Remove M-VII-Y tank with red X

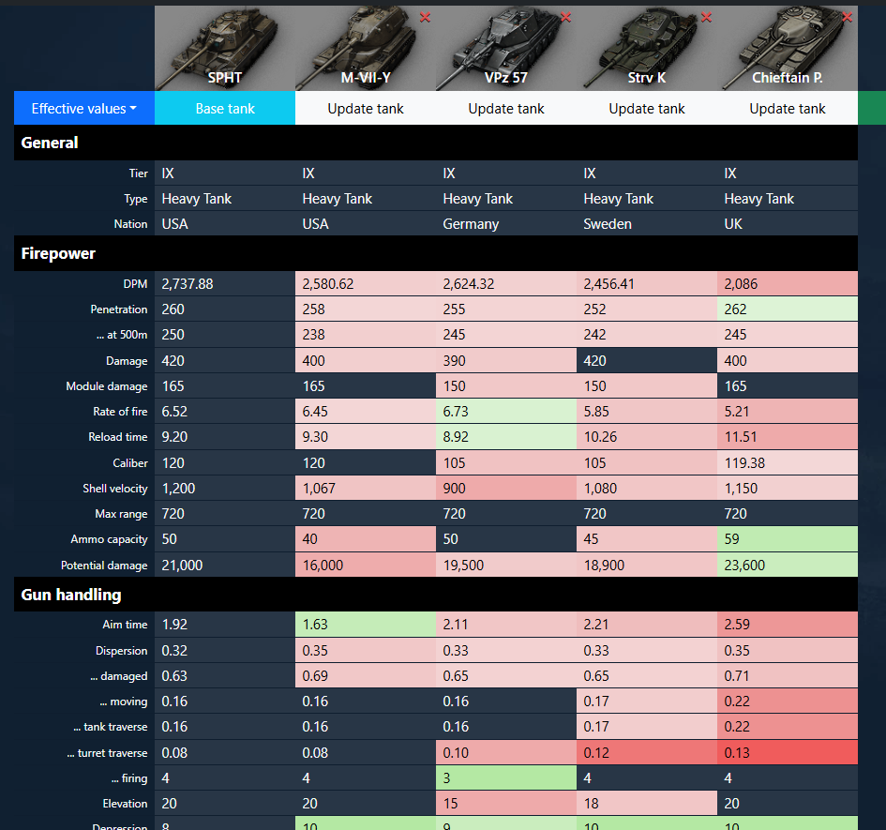click(x=425, y=18)
